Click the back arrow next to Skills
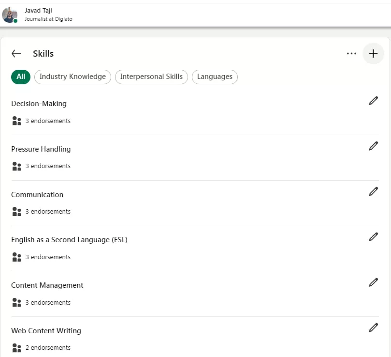This screenshot has height=357, width=391. [16, 54]
